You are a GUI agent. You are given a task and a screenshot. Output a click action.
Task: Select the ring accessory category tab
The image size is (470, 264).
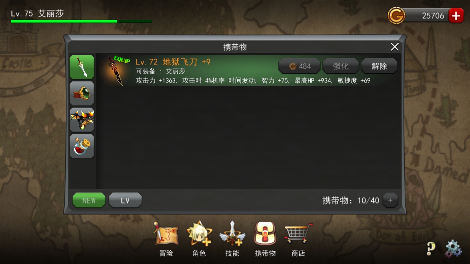(x=82, y=93)
